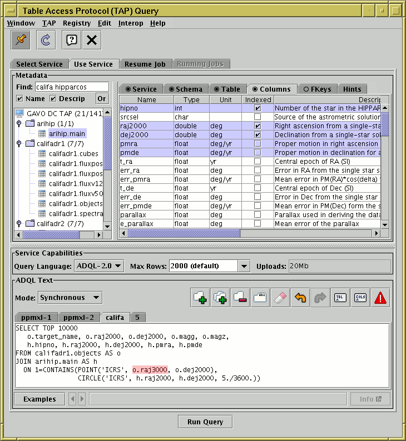Insert table name with TBL icon

pyautogui.click(x=340, y=298)
